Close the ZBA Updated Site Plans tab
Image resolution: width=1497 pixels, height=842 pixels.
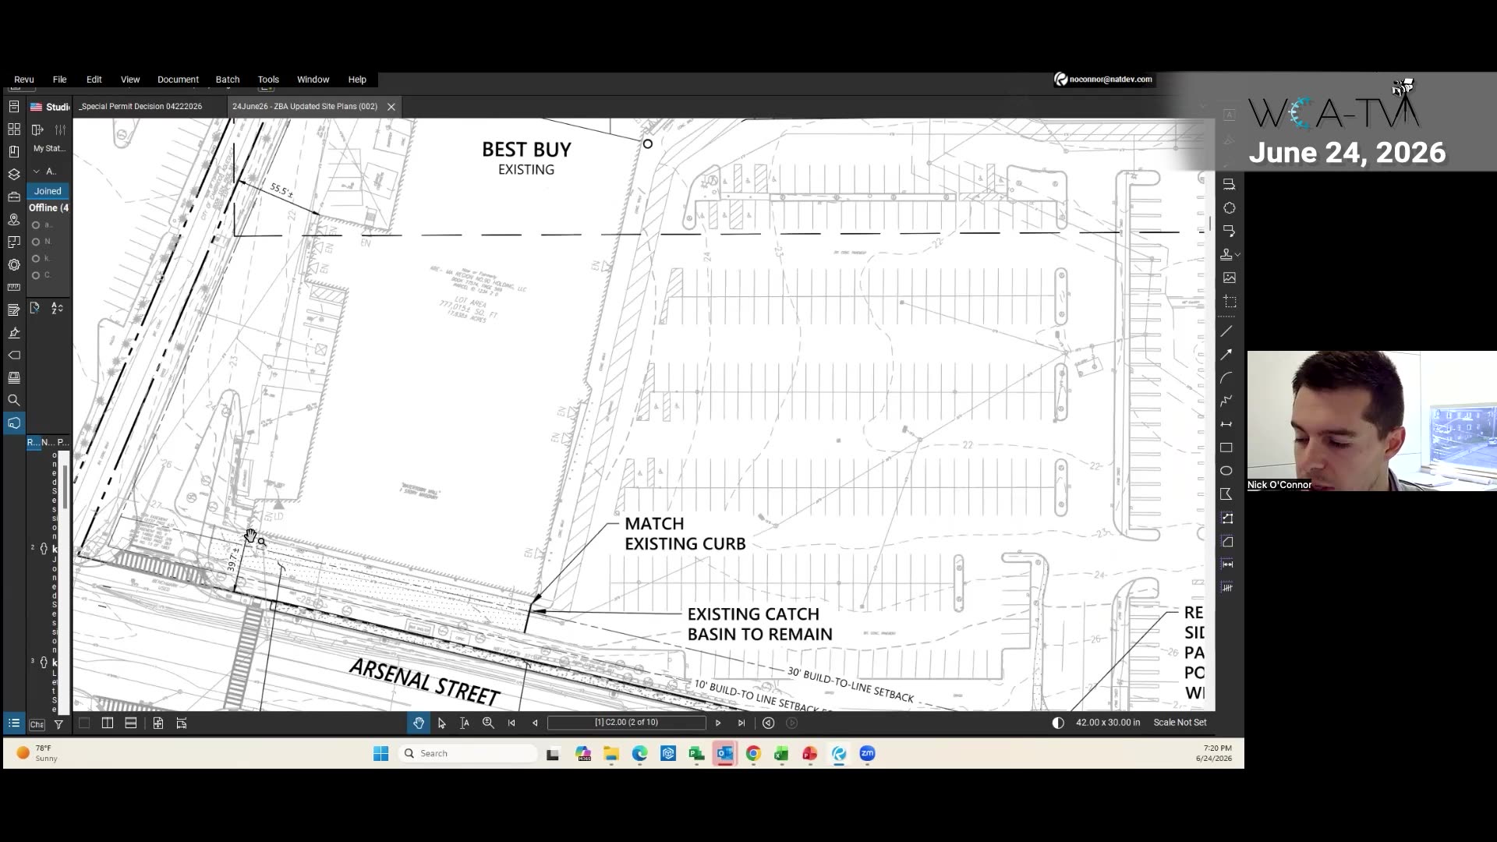pos(391,107)
